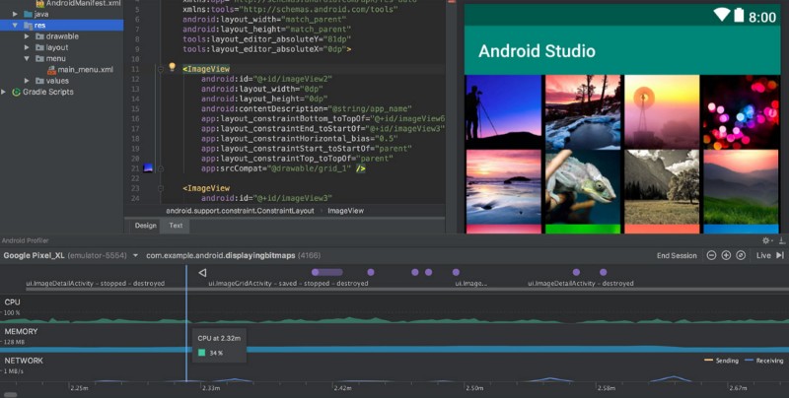Click the AndroidManifest.xml file icon
The height and width of the screenshot is (398, 789).
click(40, 4)
